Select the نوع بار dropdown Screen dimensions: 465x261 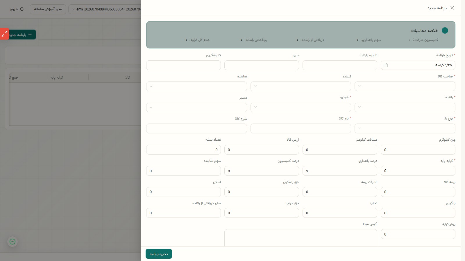[405, 128]
